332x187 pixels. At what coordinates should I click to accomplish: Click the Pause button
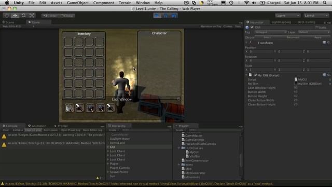click(x=165, y=16)
